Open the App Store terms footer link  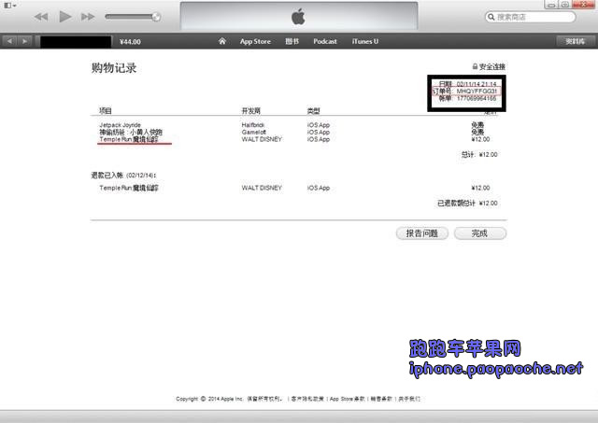[x=347, y=399]
